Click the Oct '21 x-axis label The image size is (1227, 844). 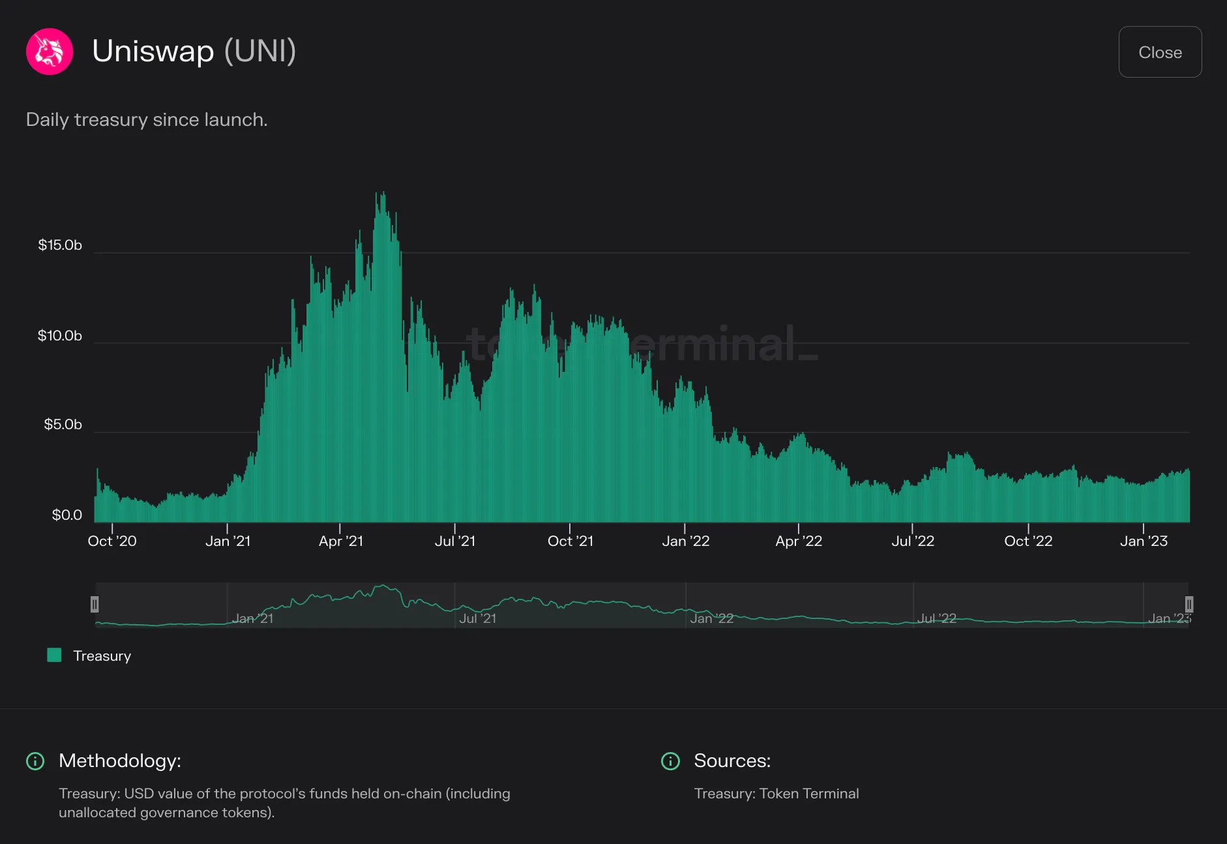pos(570,541)
